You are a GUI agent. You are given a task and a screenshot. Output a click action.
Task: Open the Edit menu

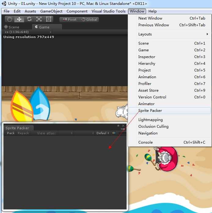(17, 11)
